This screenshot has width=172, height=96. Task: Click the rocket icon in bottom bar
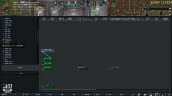[x=139, y=95]
